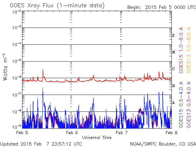
Task: Click the M flare class label
Action: 174,52
